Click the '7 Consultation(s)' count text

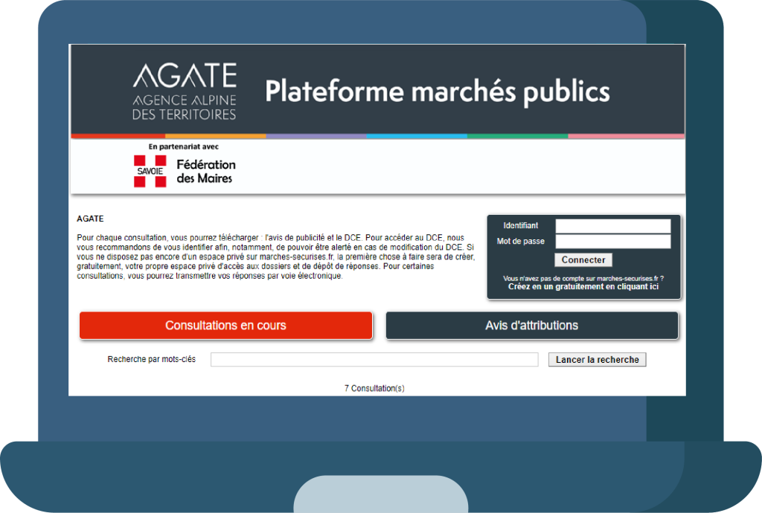(x=374, y=388)
